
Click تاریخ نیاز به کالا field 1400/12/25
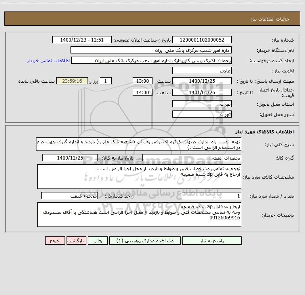(70, 158)
